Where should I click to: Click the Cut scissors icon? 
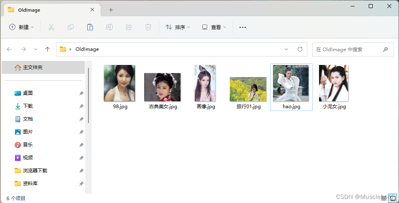point(51,27)
